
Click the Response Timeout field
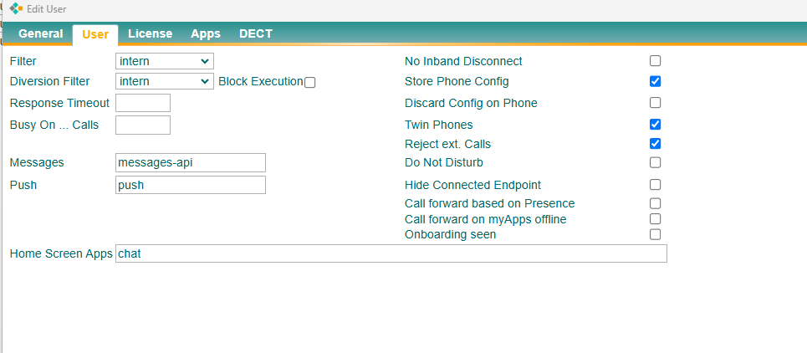point(143,103)
